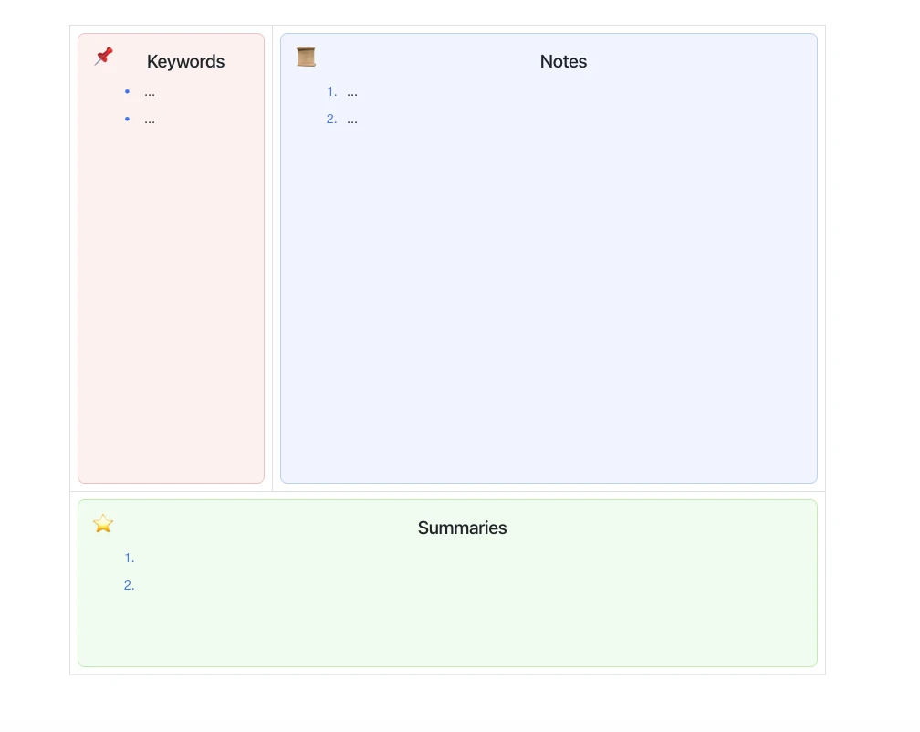The width and height of the screenshot is (920, 732).
Task: Click number 1 marker in Summaries
Action: coord(130,559)
